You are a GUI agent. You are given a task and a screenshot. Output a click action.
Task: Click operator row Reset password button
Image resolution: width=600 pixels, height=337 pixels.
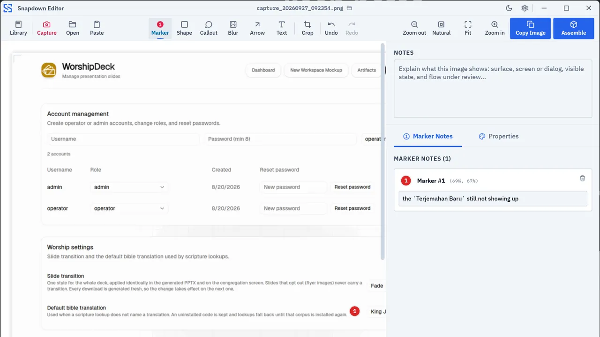tap(352, 208)
